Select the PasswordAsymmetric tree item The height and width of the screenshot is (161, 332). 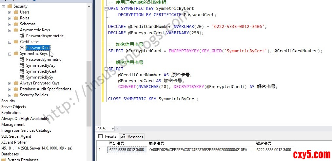coord(45,36)
